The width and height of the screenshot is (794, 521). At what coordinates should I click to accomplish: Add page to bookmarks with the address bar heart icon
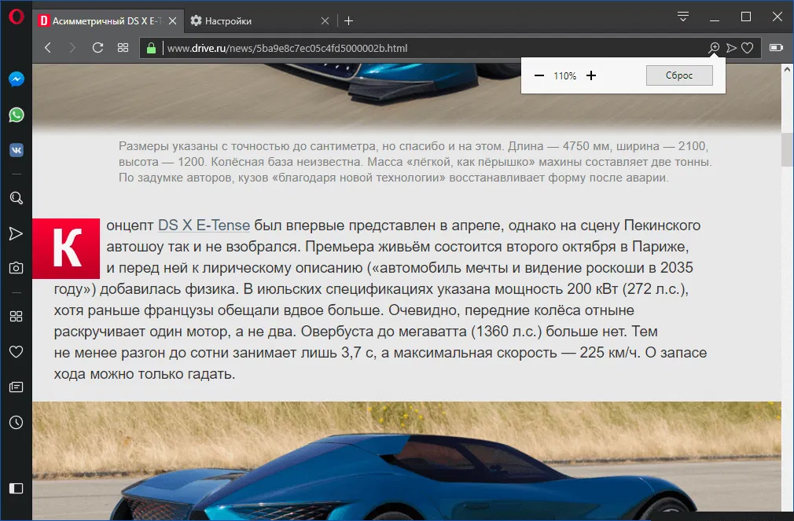click(x=748, y=48)
